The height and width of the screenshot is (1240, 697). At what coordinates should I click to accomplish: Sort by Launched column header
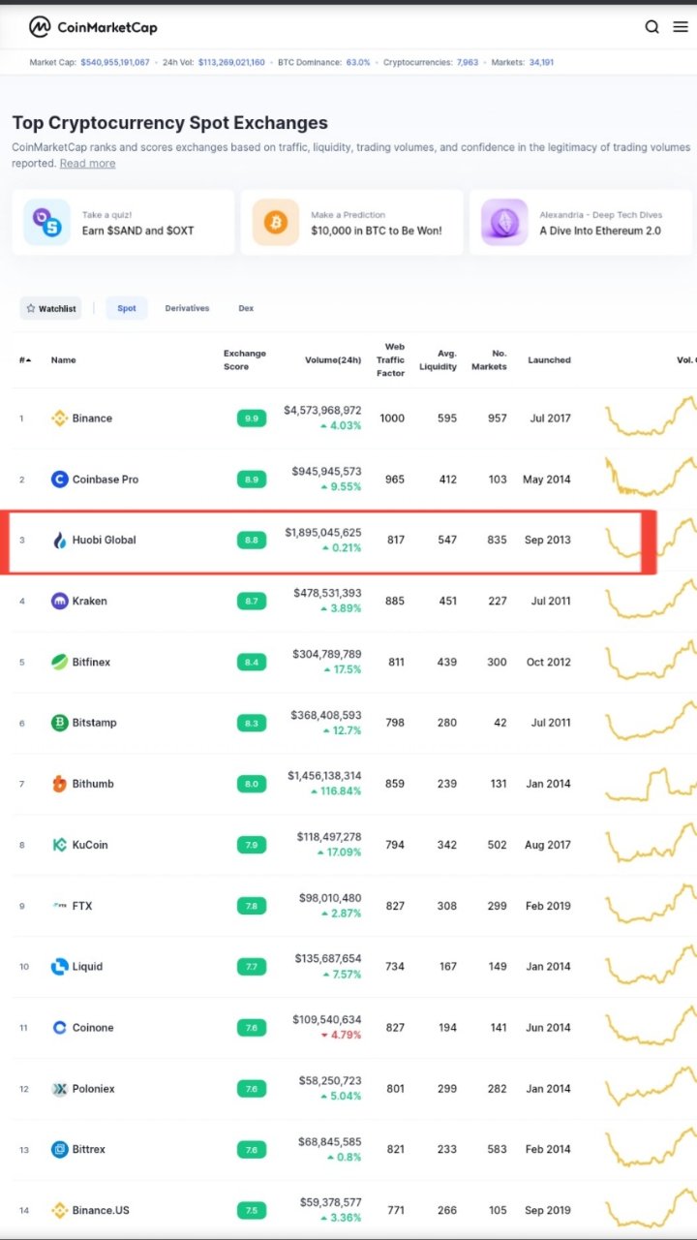point(549,360)
